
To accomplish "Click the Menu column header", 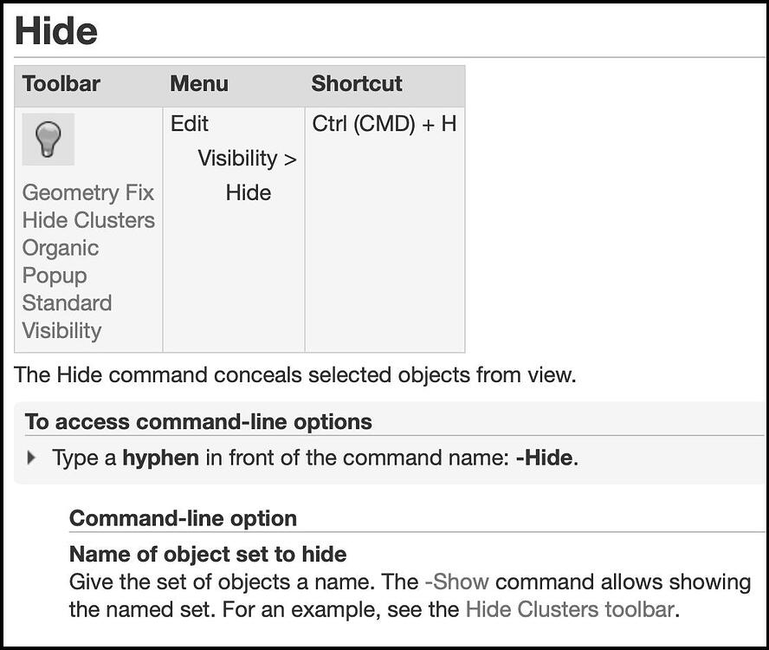I will pyautogui.click(x=199, y=83).
